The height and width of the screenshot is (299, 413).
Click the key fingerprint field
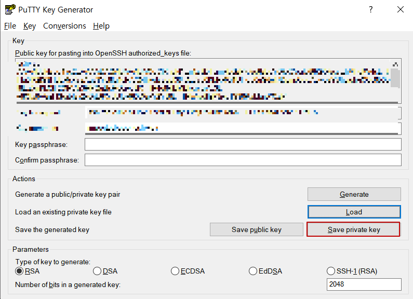243,113
